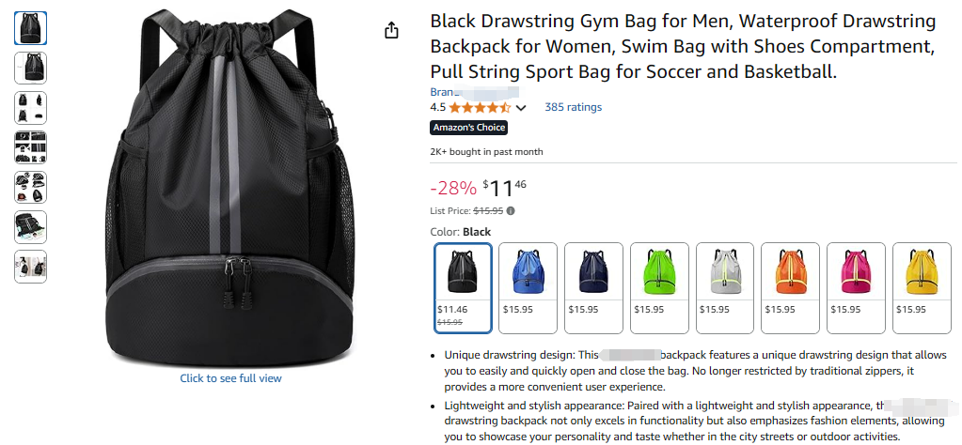This screenshot has height=445, width=962.
Task: Open the 385 ratings link
Action: [573, 107]
